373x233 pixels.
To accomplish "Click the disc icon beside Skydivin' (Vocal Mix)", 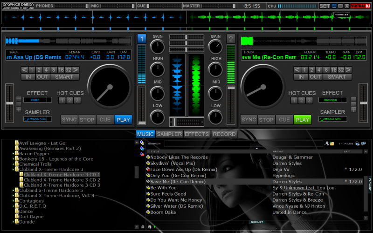I will (148, 164).
